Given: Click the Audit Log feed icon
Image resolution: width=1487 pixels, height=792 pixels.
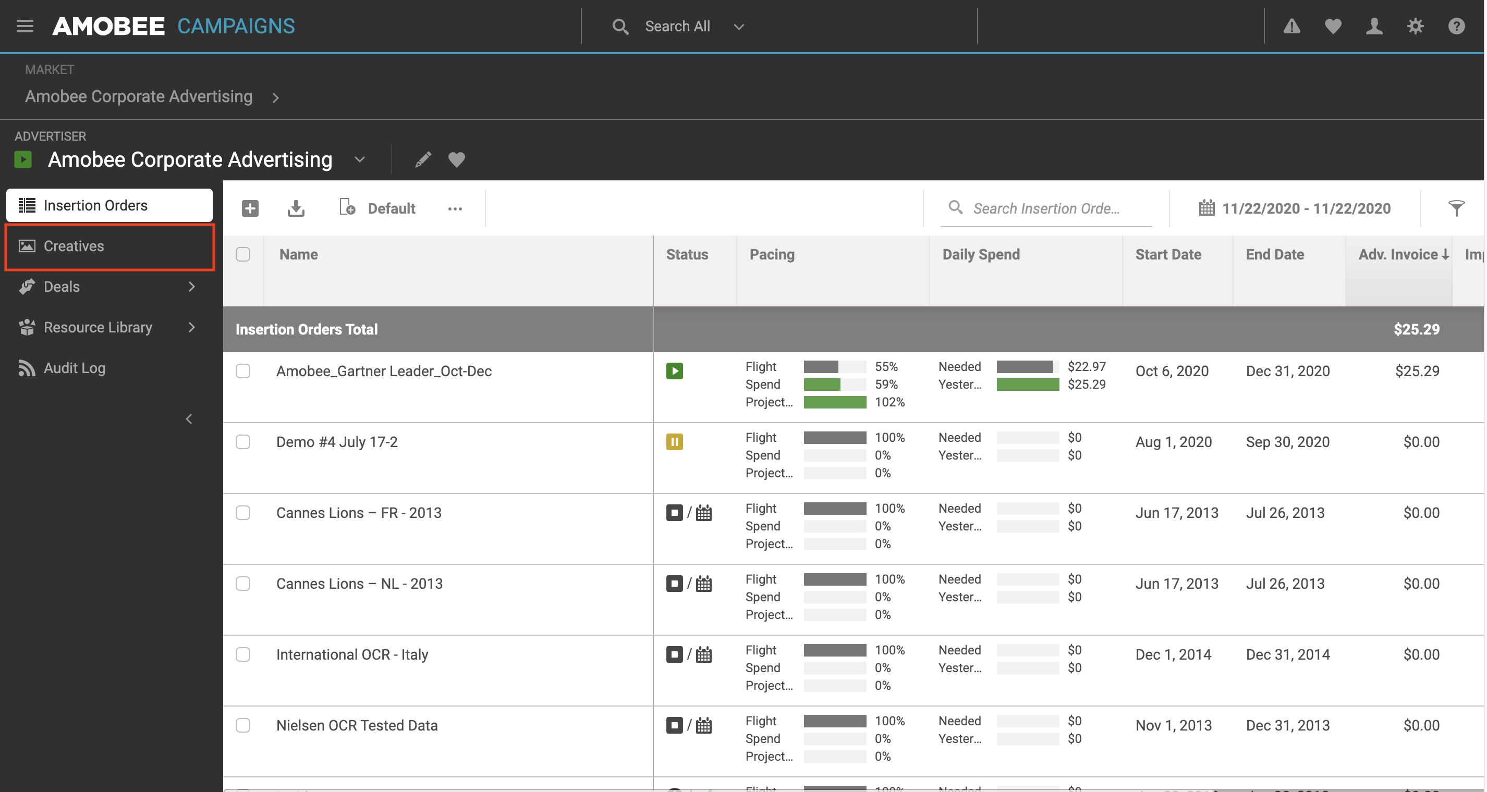Looking at the screenshot, I should point(27,368).
